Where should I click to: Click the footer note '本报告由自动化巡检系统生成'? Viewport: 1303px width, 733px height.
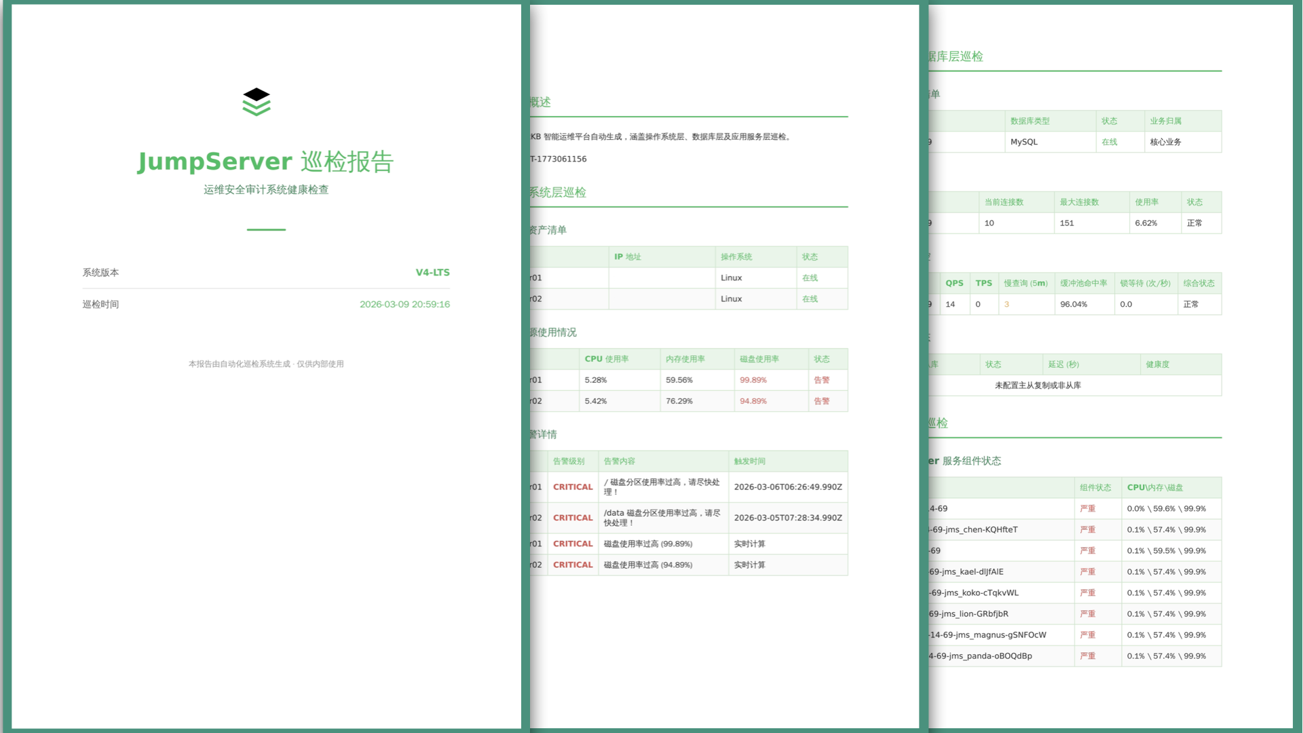click(267, 364)
